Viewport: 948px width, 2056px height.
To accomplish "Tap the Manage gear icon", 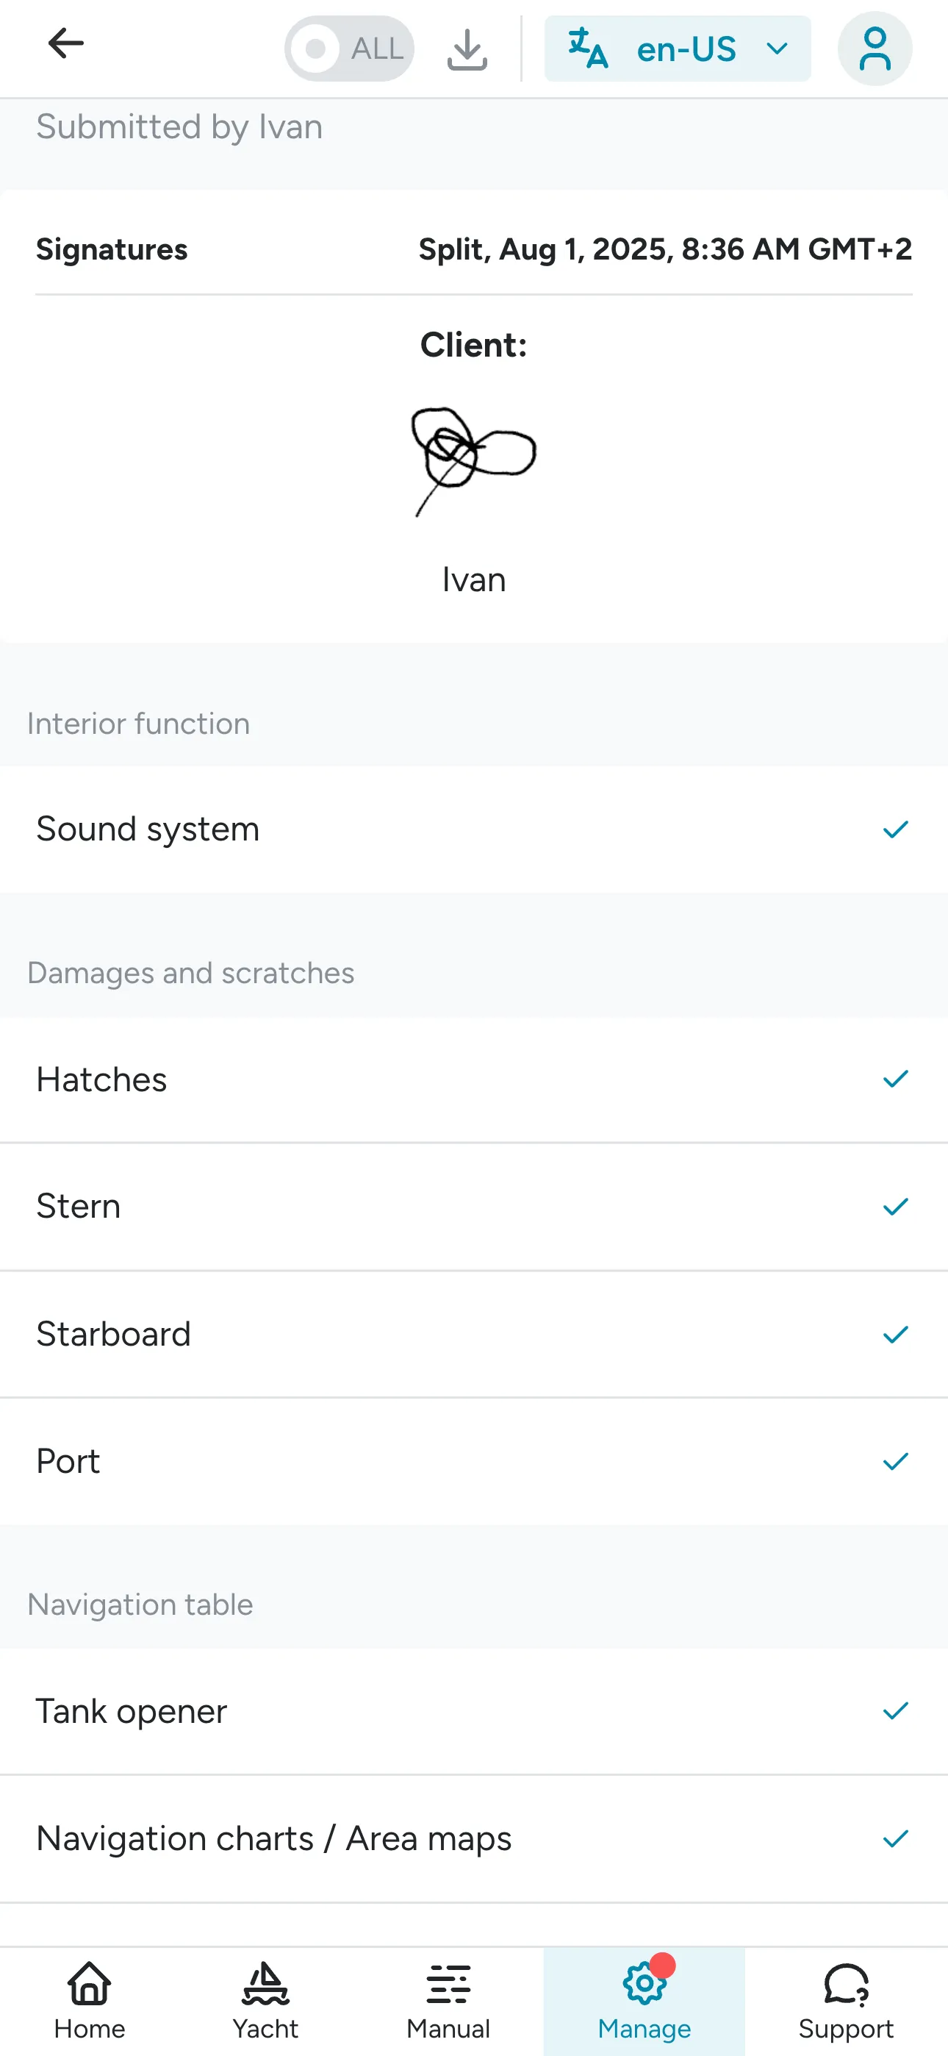I will (643, 1985).
